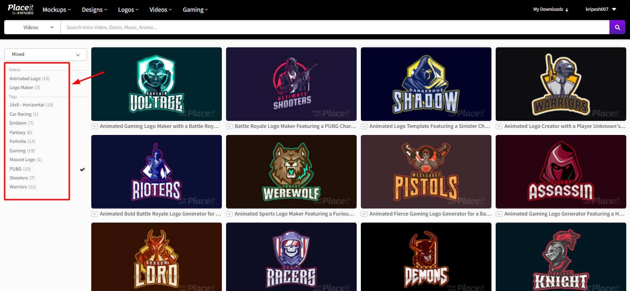Open the Mockups dropdown menu
The width and height of the screenshot is (630, 291).
click(57, 9)
